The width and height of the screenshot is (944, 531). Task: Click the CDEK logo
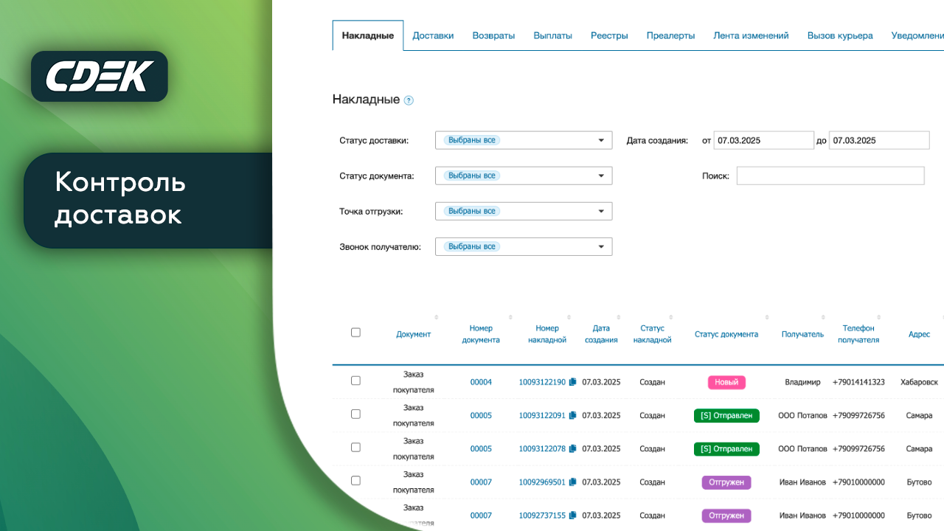[100, 77]
